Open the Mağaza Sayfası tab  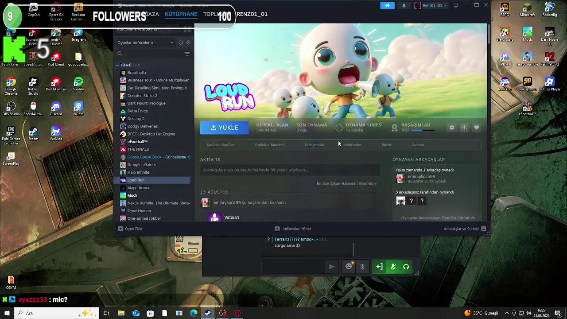[221, 145]
